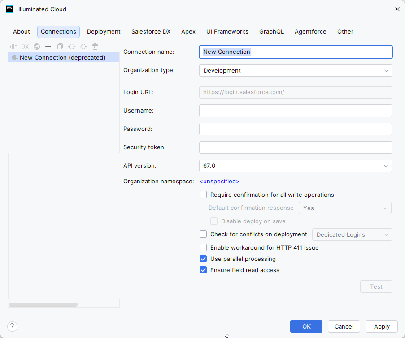Open the Salesforce DX tab
The image size is (405, 338).
tap(151, 32)
